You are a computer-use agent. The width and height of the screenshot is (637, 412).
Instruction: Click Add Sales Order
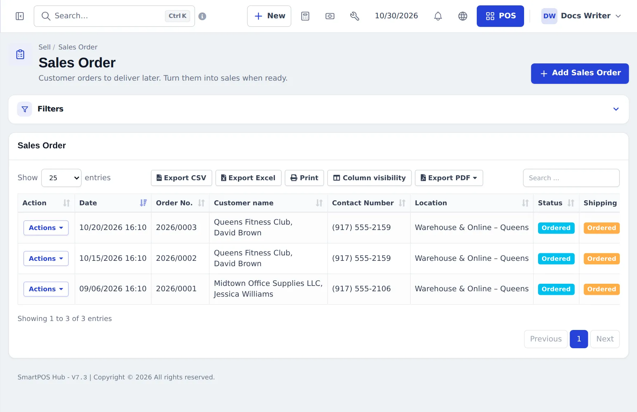point(580,73)
